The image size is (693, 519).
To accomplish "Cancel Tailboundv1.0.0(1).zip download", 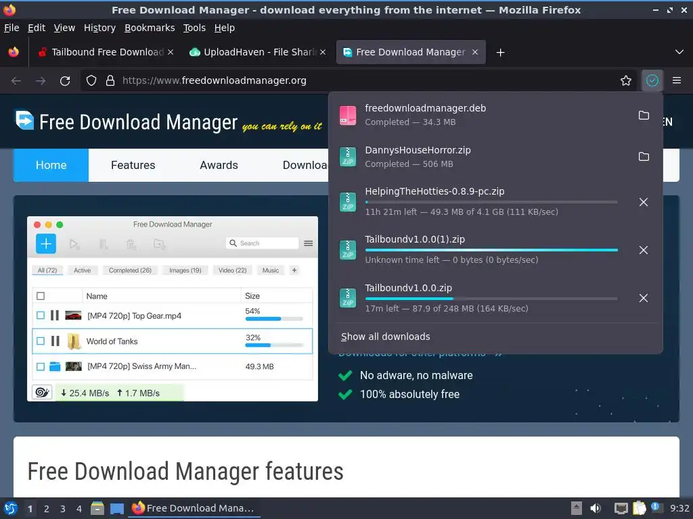I will pos(644,250).
